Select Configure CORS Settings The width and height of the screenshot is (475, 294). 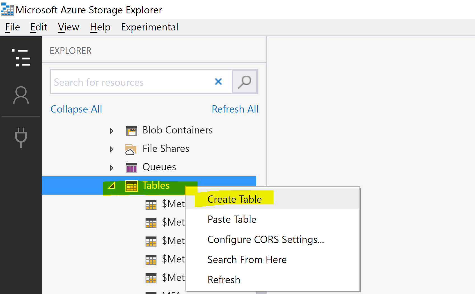266,239
